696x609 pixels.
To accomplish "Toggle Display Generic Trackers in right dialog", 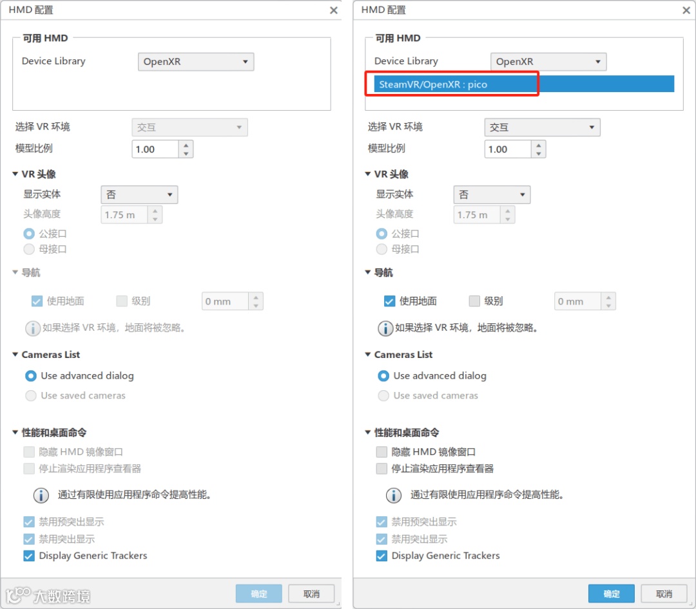I will click(x=382, y=556).
